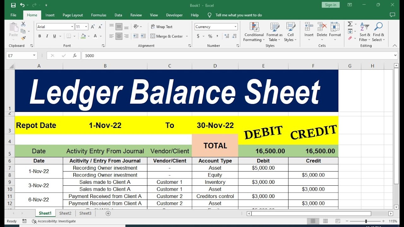Toggle Bold formatting

pyautogui.click(x=40, y=36)
